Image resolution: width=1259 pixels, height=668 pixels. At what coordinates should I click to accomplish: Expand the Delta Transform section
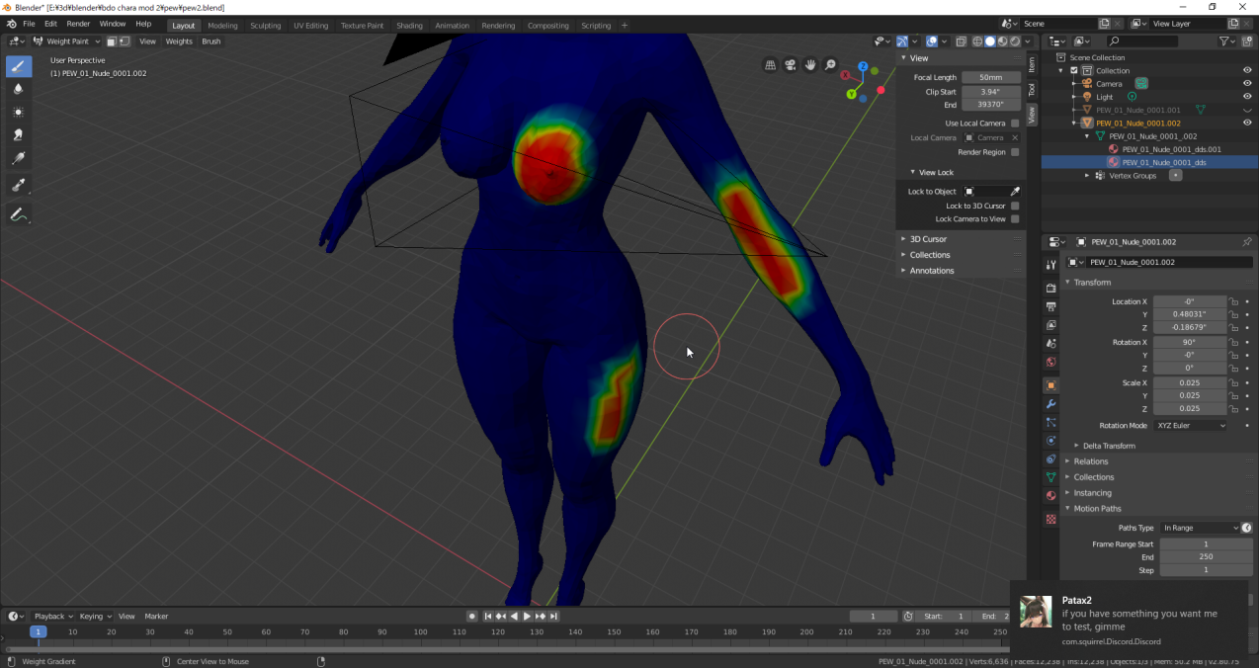(1109, 446)
